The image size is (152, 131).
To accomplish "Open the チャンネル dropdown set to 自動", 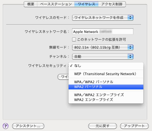I will (x=103, y=56).
